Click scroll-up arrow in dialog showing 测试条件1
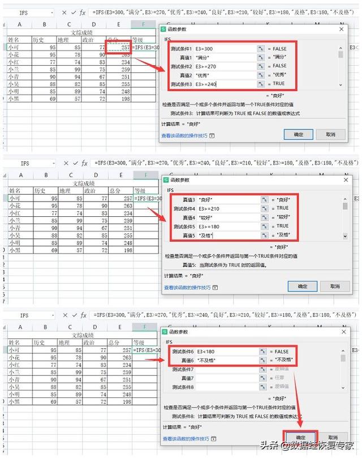The width and height of the screenshot is (362, 458). 341,48
